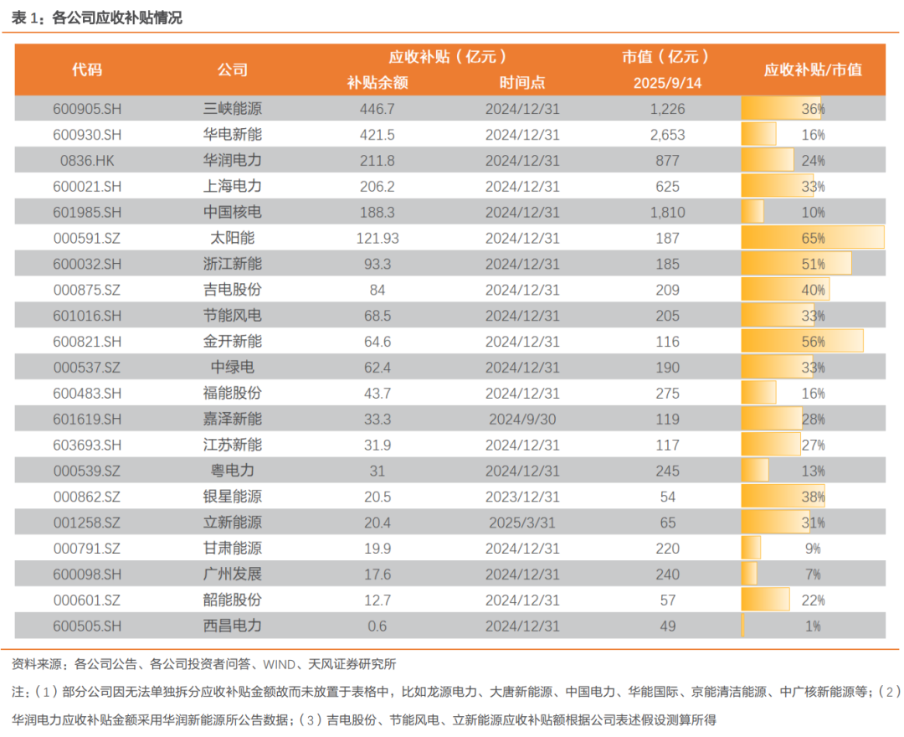Screen dimensions: 904x737
Task: Click subsidy balance value 17.6
Action: pyautogui.click(x=378, y=575)
